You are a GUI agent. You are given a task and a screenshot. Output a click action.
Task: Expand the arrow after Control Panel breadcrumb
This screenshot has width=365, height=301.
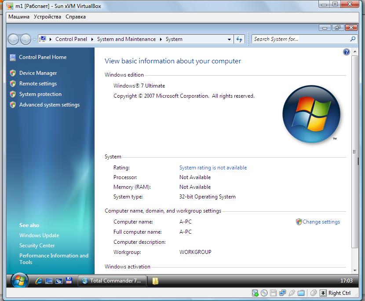(x=92, y=39)
